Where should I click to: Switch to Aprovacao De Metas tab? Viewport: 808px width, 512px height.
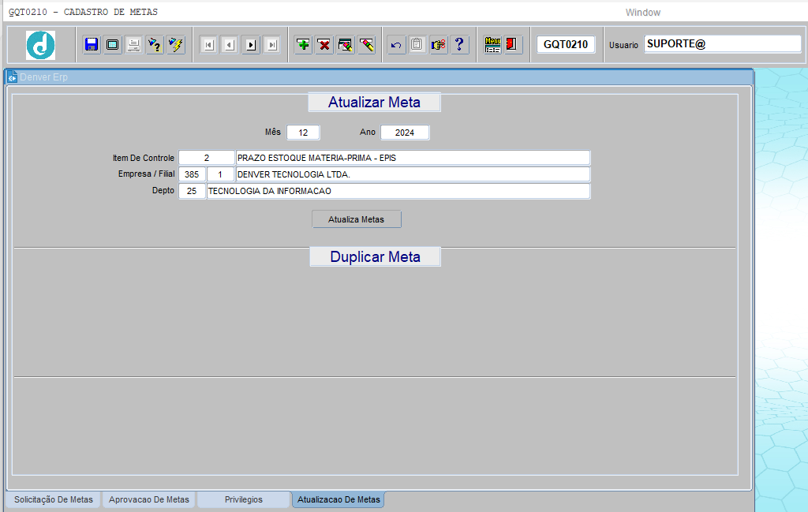pyautogui.click(x=149, y=499)
